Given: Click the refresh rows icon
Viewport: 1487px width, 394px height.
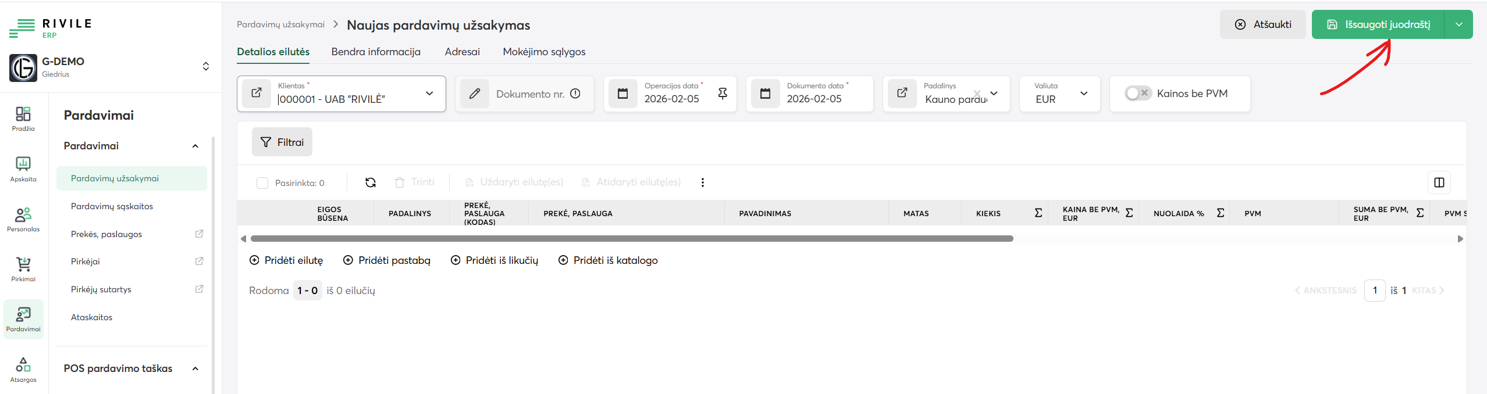Looking at the screenshot, I should point(371,182).
